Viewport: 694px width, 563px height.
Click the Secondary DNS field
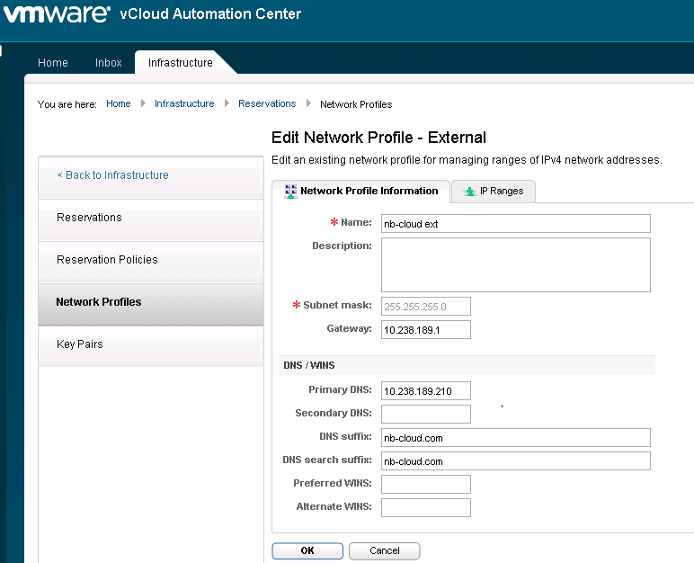click(426, 415)
